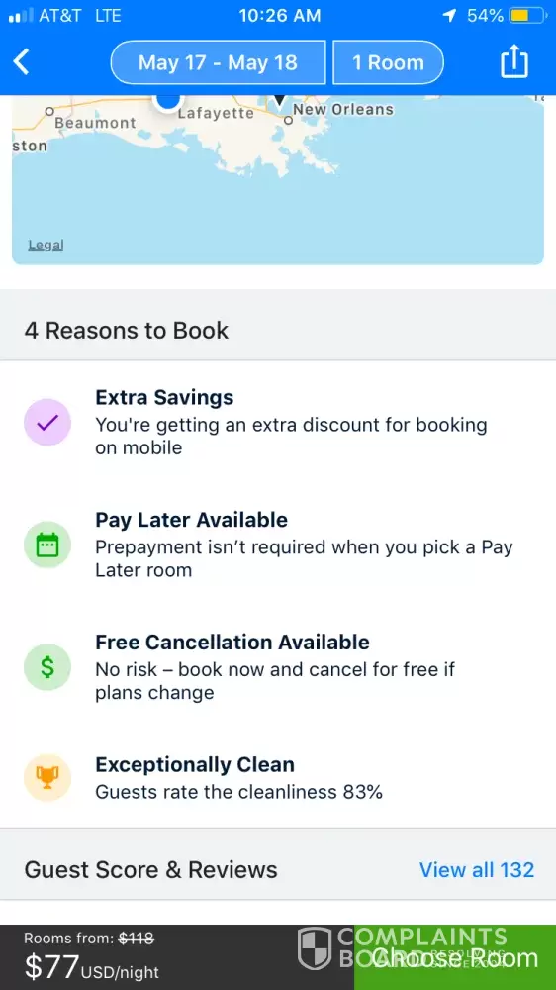556x990 pixels.
Task: Tap the dark hotel pin near New Orleans
Action: (x=280, y=100)
